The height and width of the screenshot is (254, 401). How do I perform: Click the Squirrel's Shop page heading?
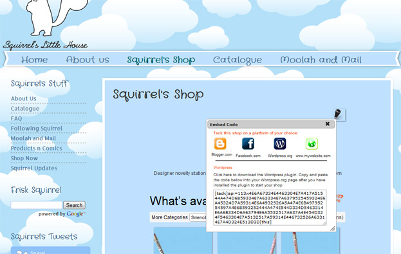(158, 95)
